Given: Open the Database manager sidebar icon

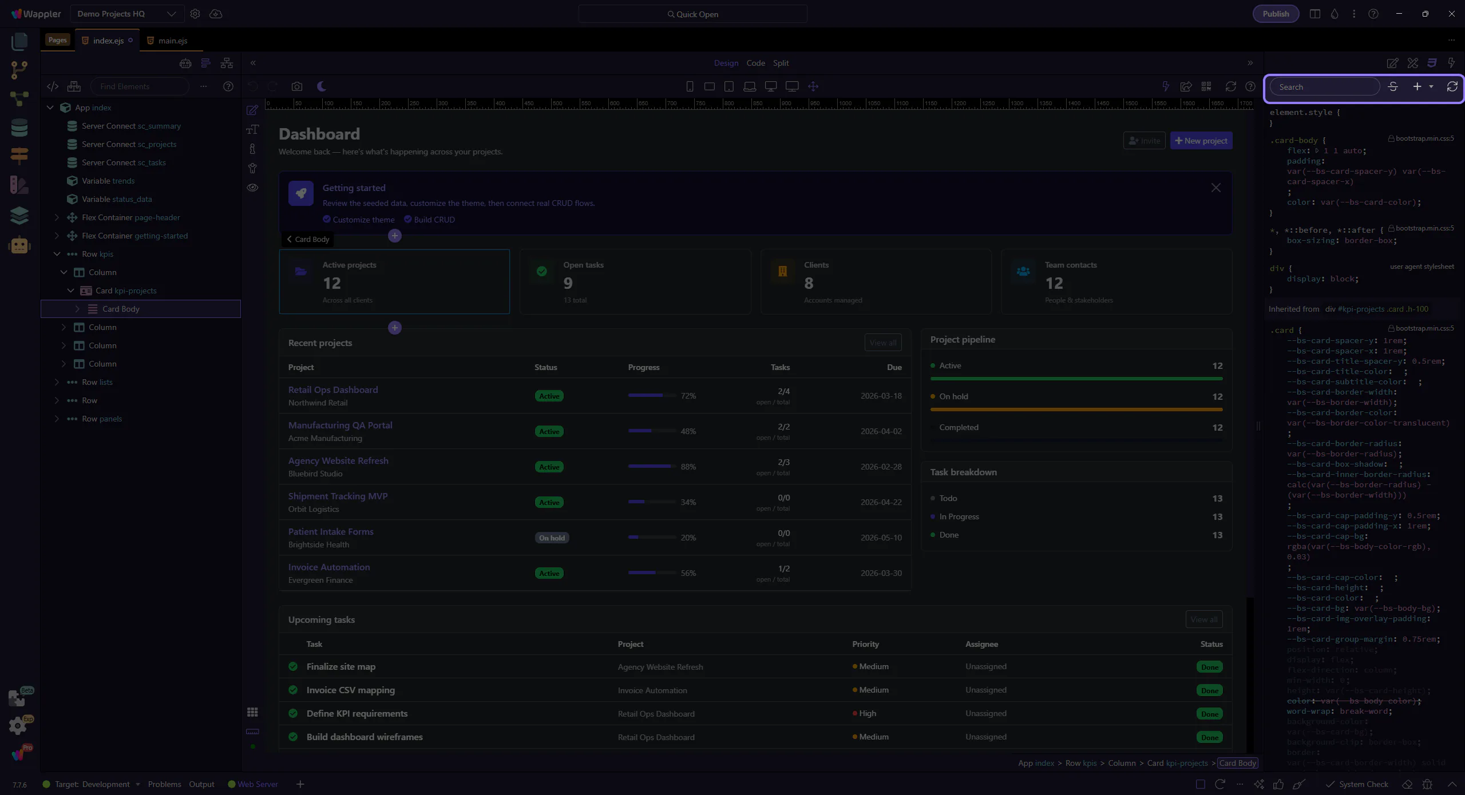Looking at the screenshot, I should [x=19, y=128].
